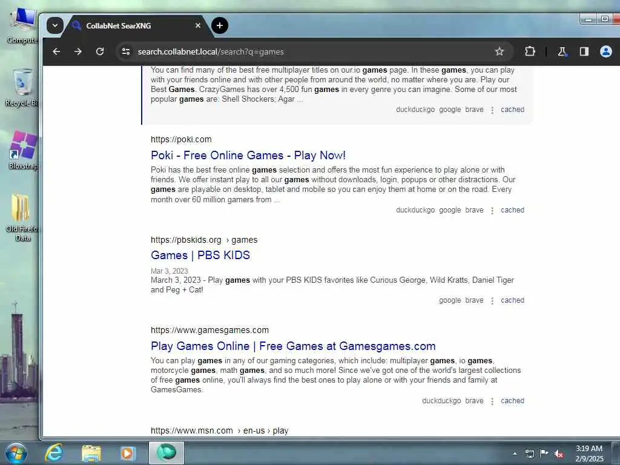Open Windows Media Player from taskbar
The image size is (620, 465).
click(x=128, y=453)
